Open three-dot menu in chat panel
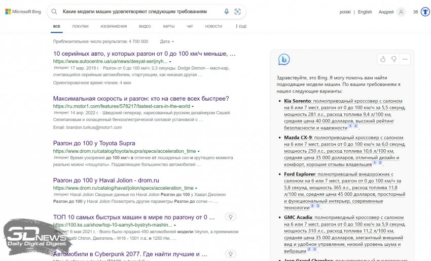The width and height of the screenshot is (431, 261). click(405, 59)
